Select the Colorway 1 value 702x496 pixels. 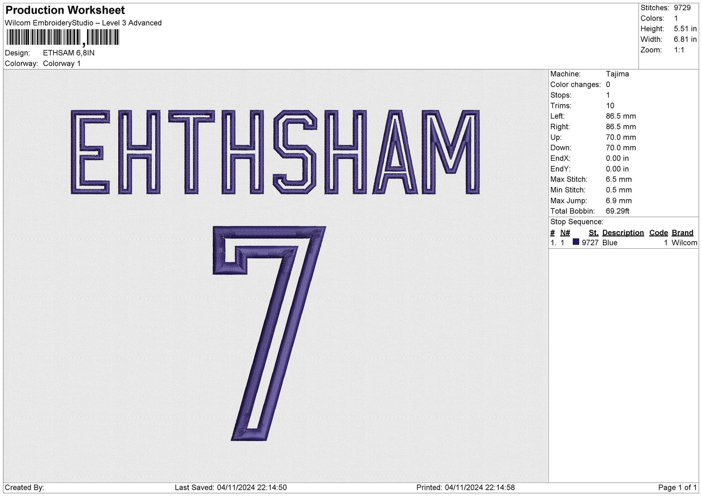[62, 64]
